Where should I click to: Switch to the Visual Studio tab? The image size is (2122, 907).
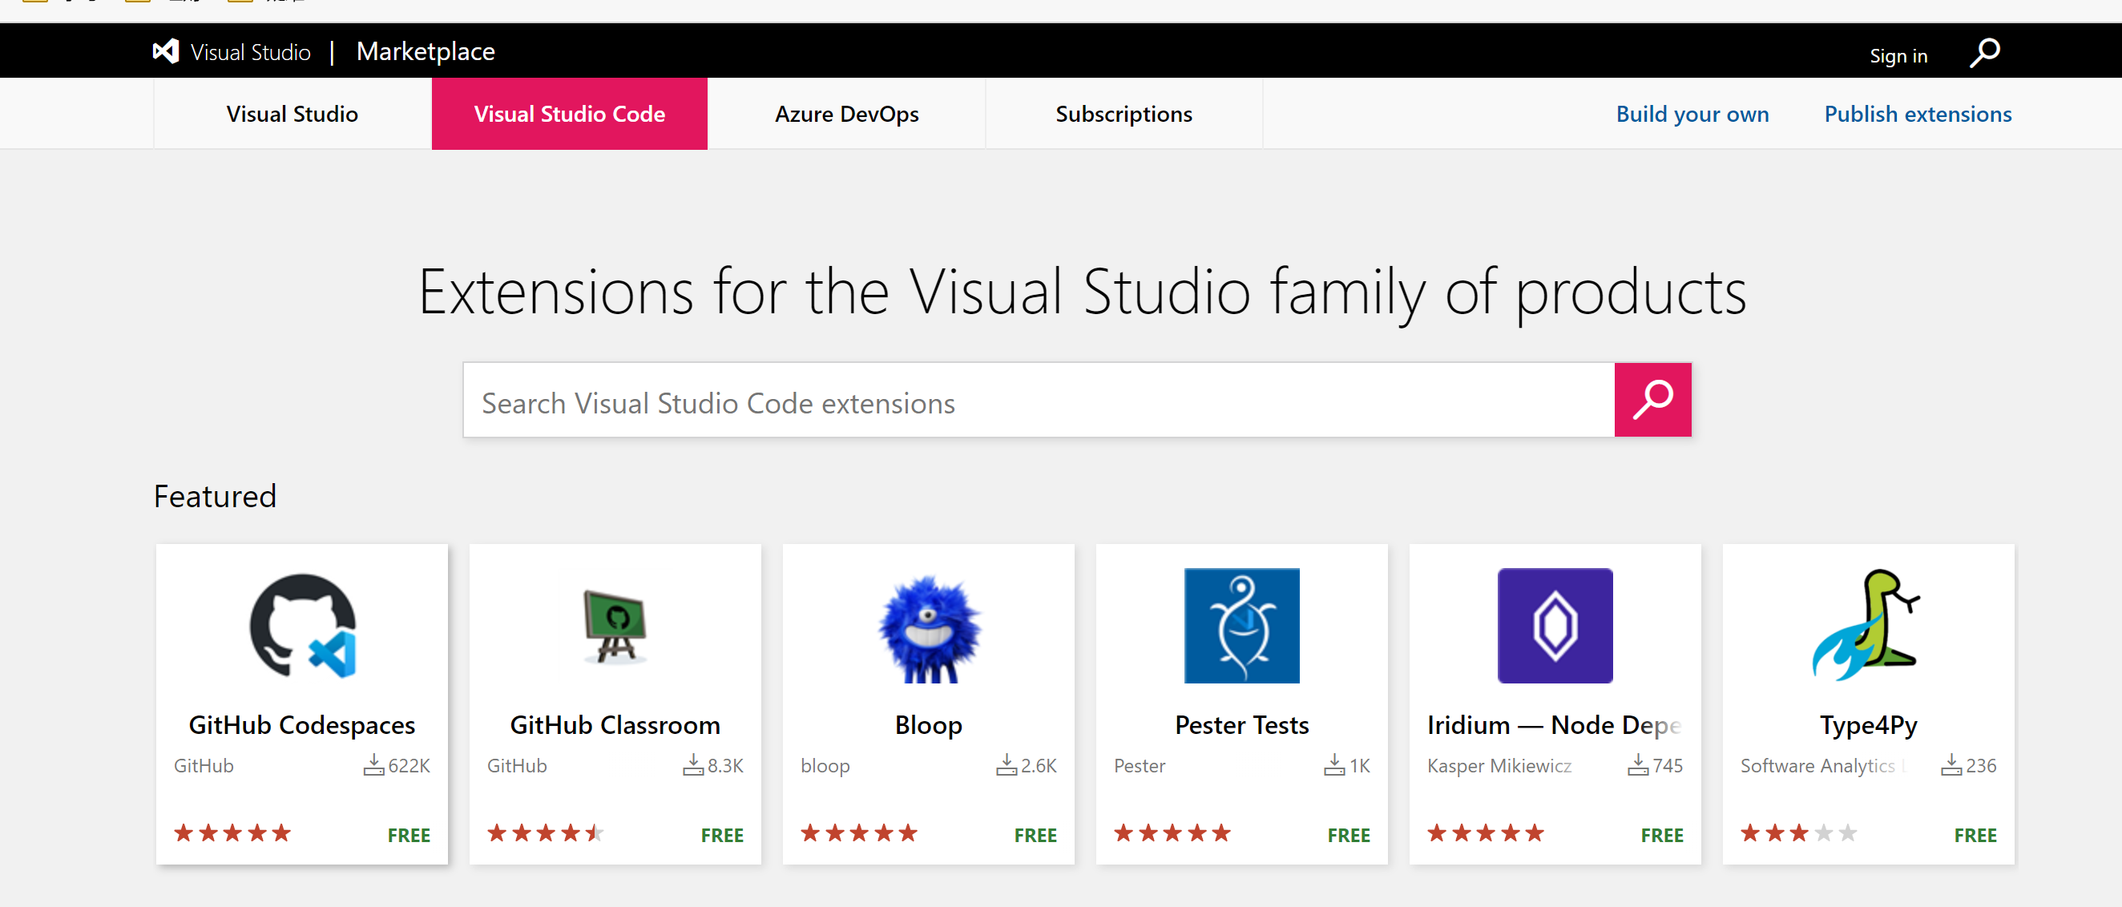(292, 114)
